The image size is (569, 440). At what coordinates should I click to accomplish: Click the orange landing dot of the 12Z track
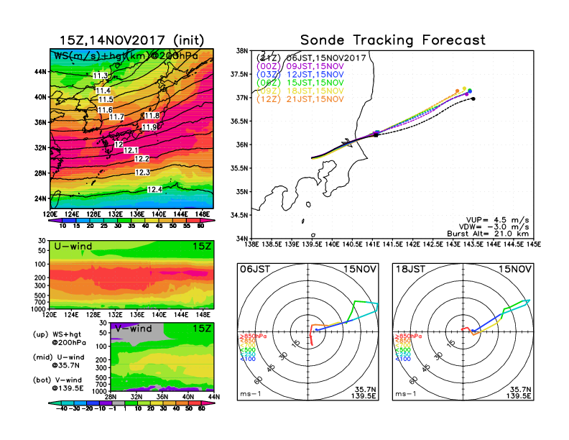[457, 91]
